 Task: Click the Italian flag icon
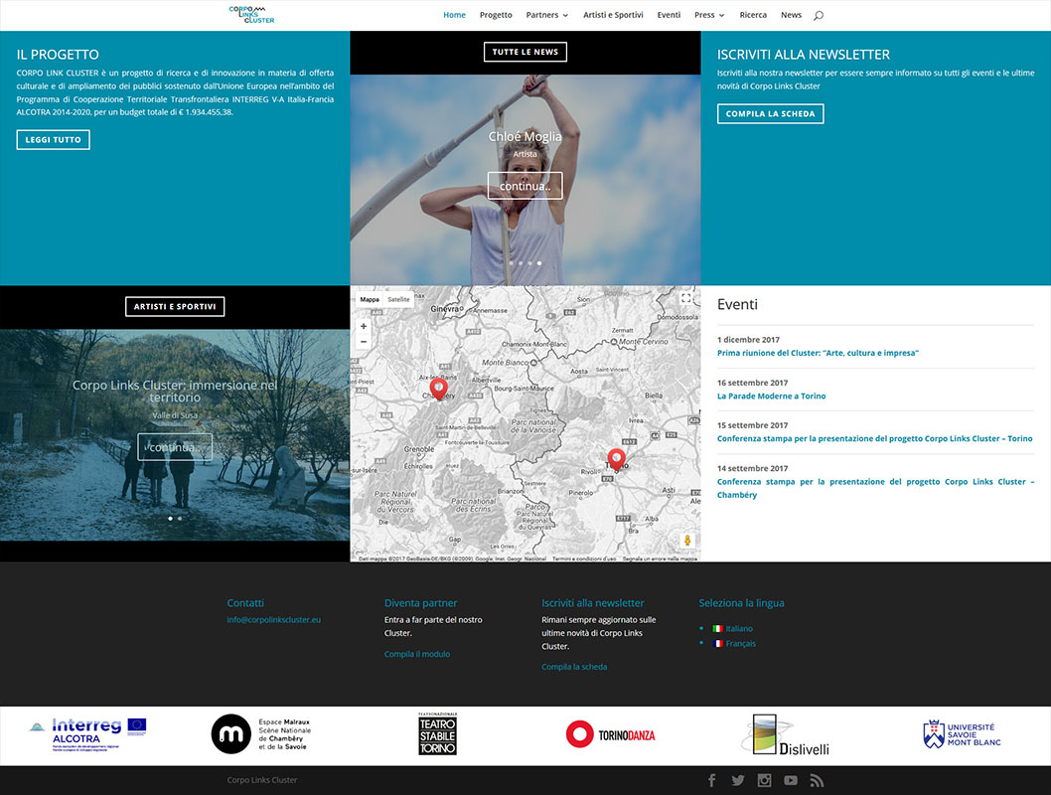(717, 629)
